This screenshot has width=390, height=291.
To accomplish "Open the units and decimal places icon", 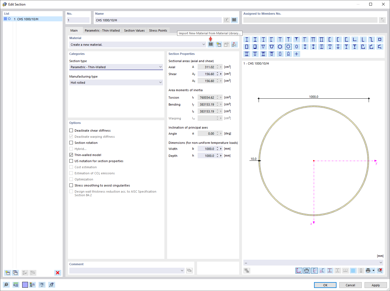I will 16,285.
